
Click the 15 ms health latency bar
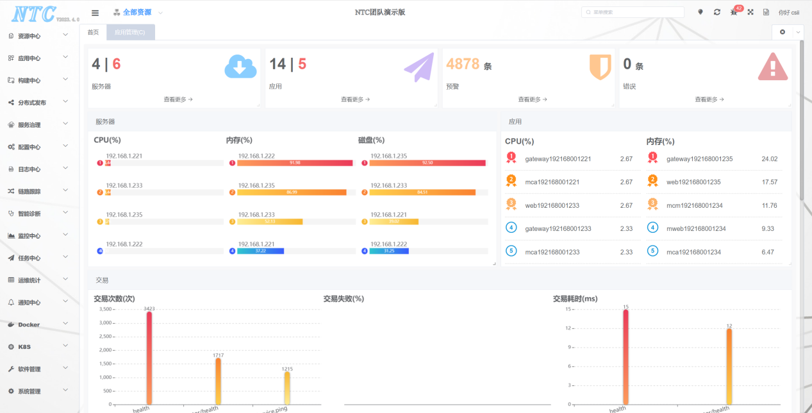[x=626, y=357]
